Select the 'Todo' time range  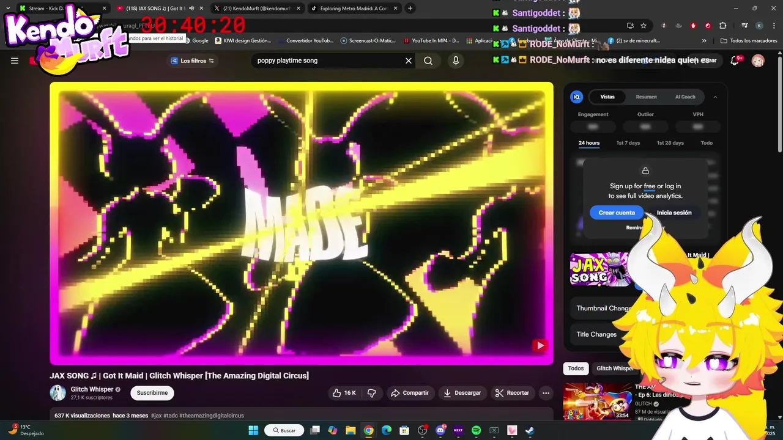coord(707,143)
